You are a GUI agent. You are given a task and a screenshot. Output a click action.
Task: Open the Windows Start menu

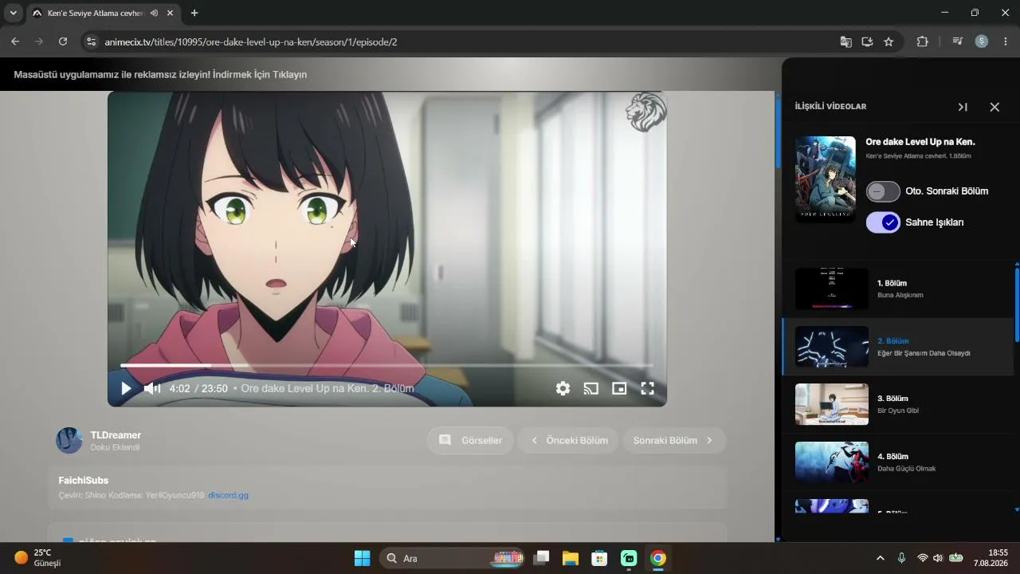pos(362,558)
